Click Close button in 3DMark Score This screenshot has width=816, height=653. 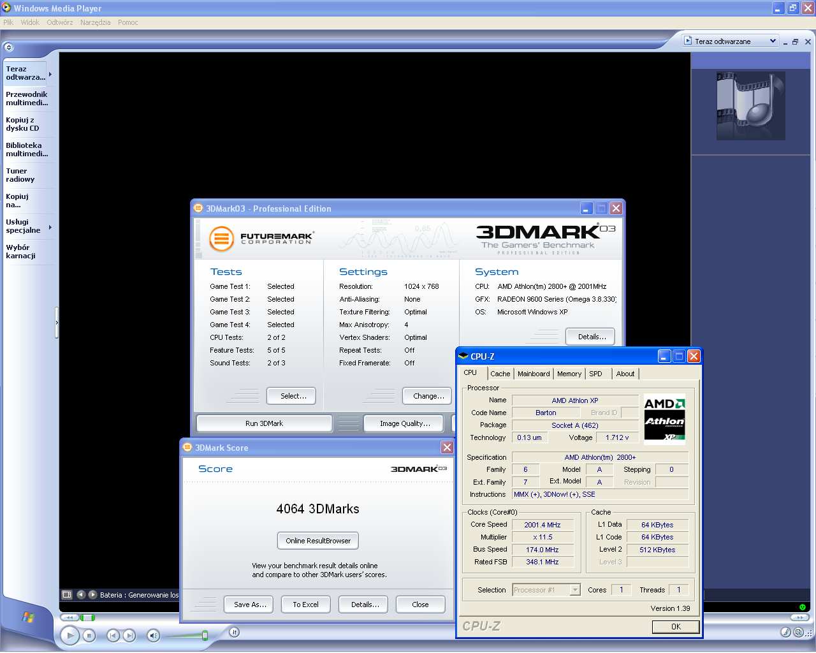(420, 605)
